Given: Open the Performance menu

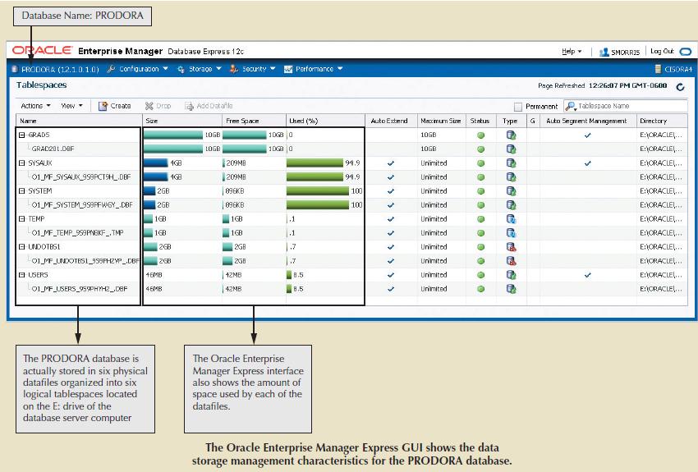Looking at the screenshot, I should click(x=319, y=69).
